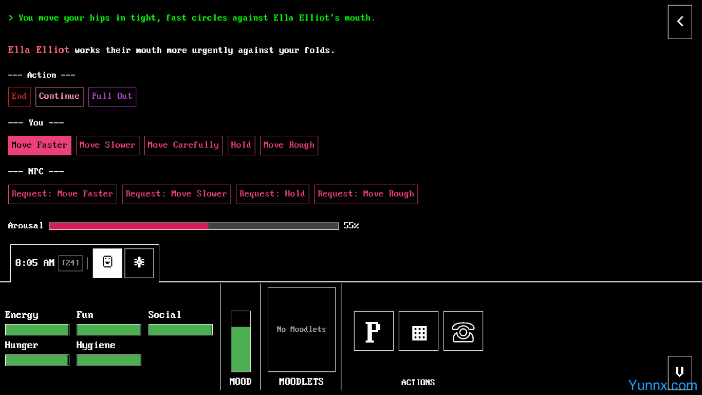
Task: Select the Move Faster option
Action: (40, 146)
